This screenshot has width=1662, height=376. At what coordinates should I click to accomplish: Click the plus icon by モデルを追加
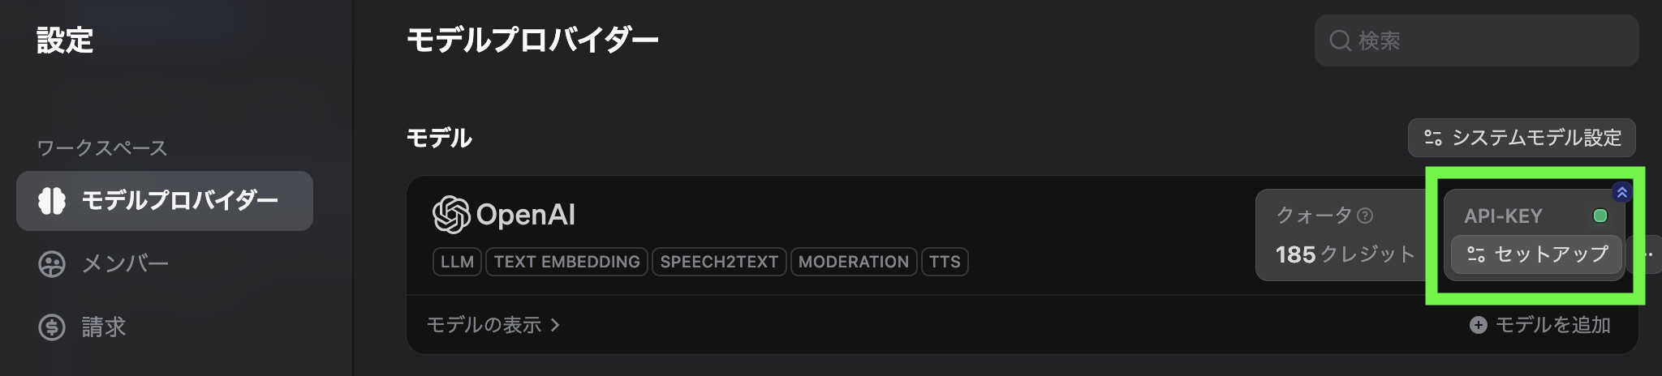click(1479, 325)
